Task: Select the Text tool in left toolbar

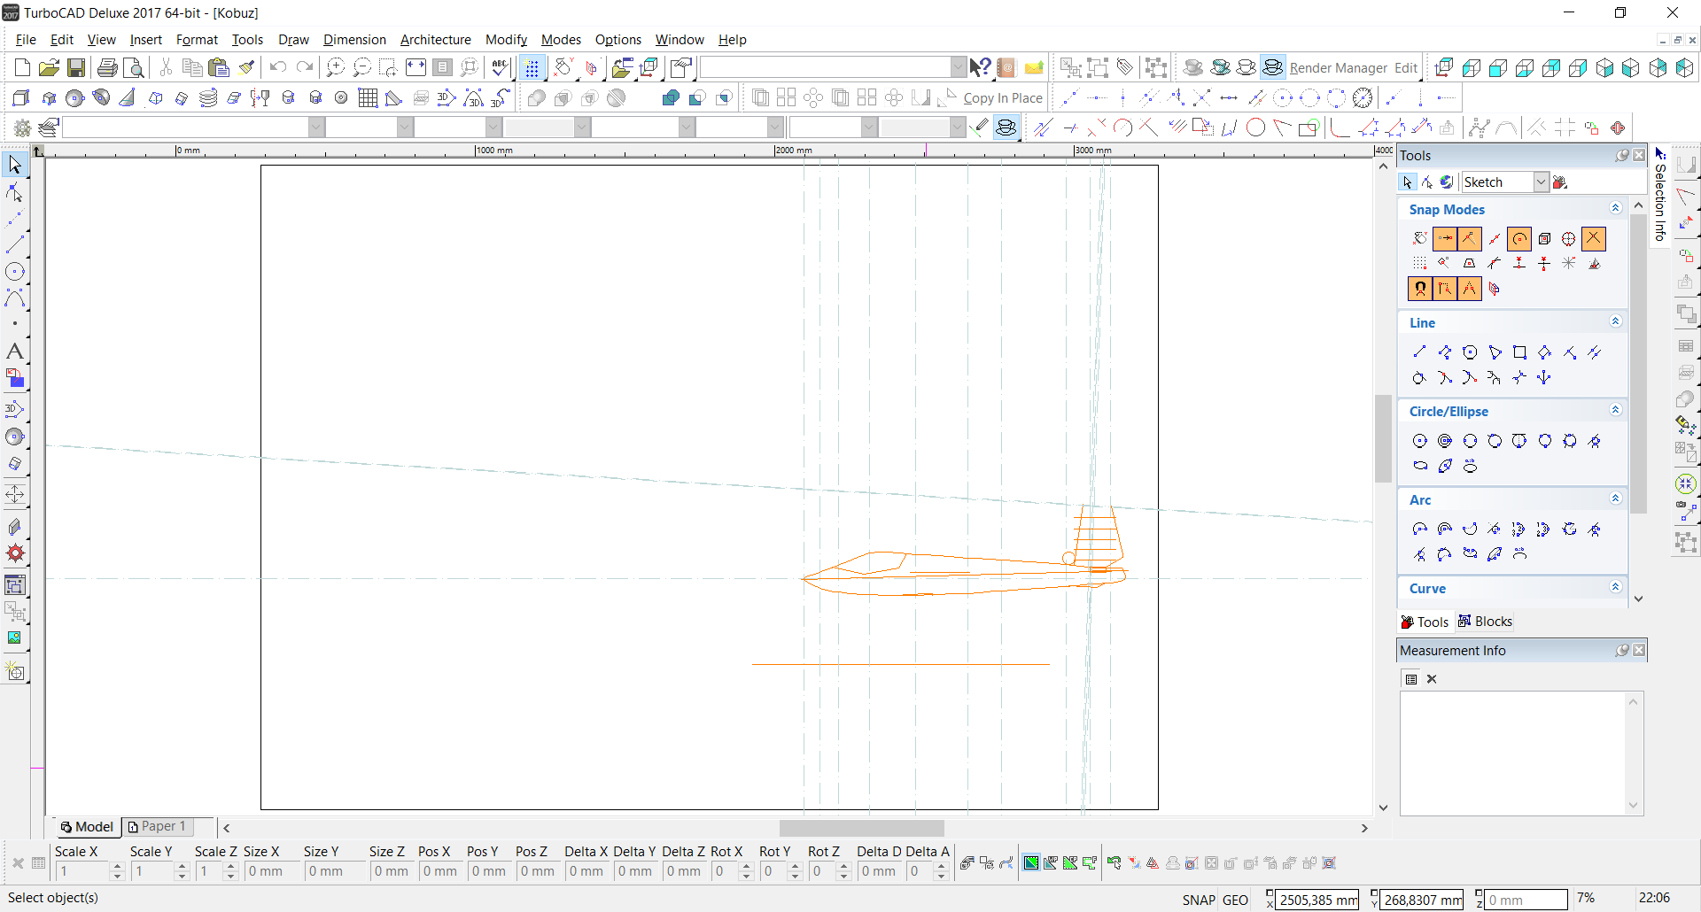Action: click(x=15, y=352)
